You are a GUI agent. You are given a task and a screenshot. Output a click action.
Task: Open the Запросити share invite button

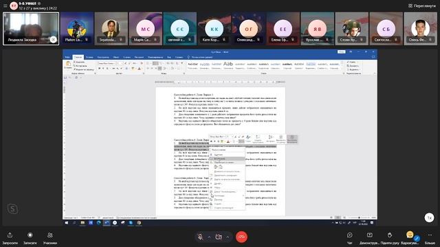[x=10, y=238]
